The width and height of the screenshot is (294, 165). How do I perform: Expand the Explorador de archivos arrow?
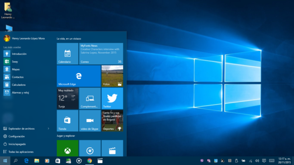coord(48,129)
